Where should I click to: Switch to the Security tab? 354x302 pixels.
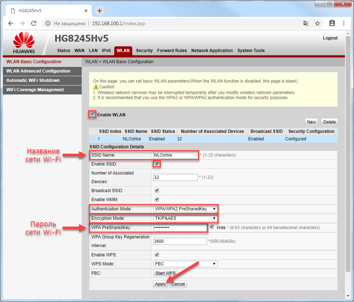pyautogui.click(x=144, y=51)
